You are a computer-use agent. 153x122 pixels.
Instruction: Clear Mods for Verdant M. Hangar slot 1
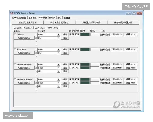click(117, 79)
